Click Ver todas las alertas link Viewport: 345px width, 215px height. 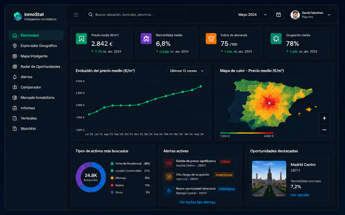coord(197,202)
